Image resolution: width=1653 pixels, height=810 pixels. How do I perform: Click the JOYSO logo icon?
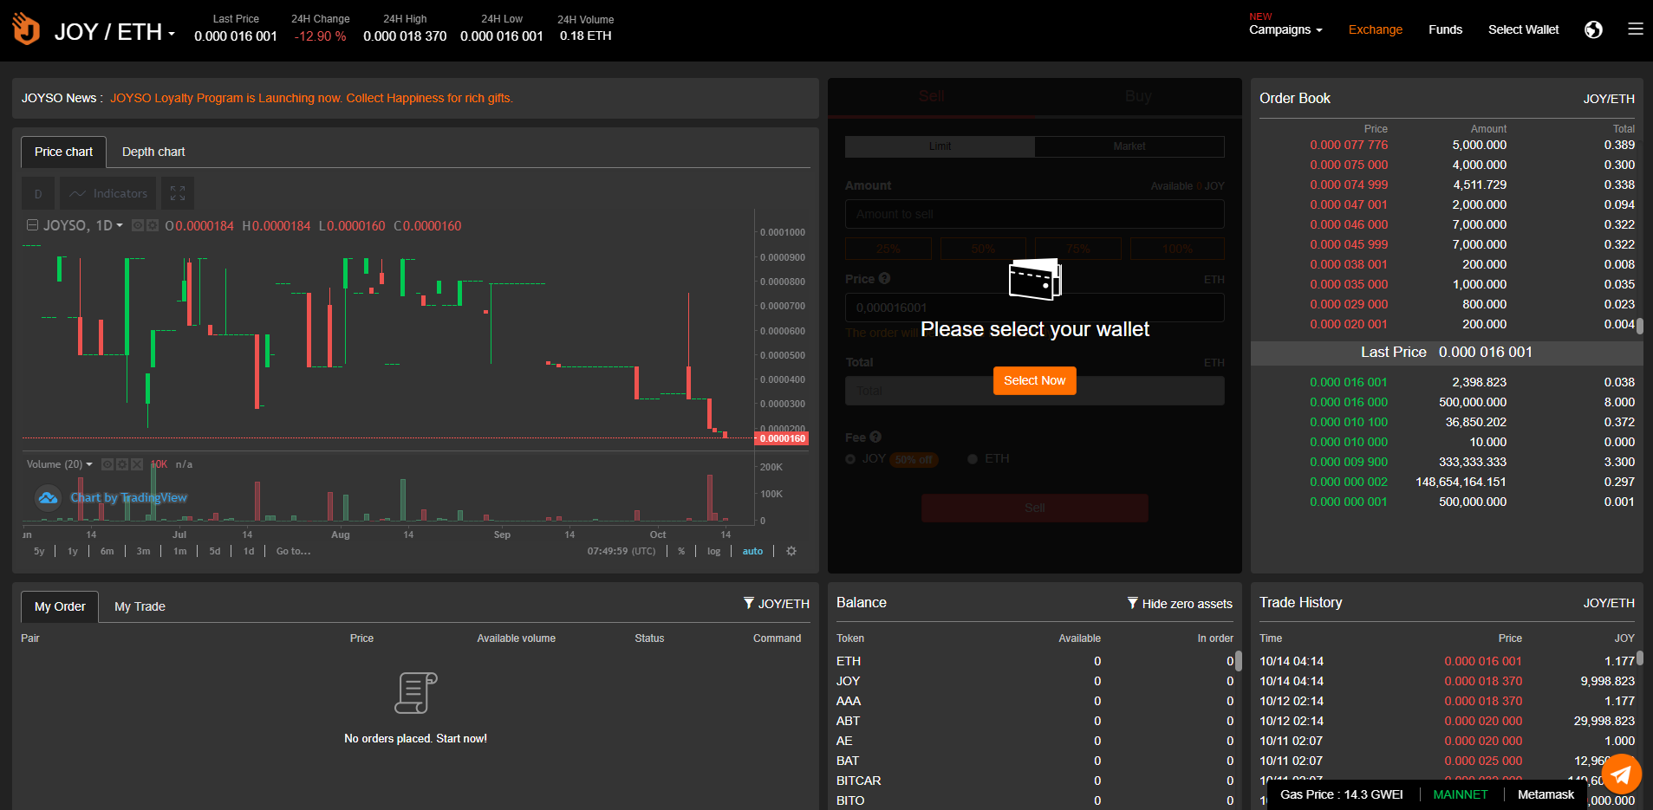pos(26,29)
